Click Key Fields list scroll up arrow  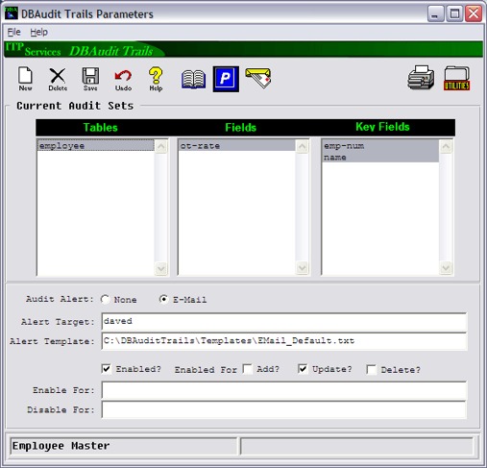446,147
